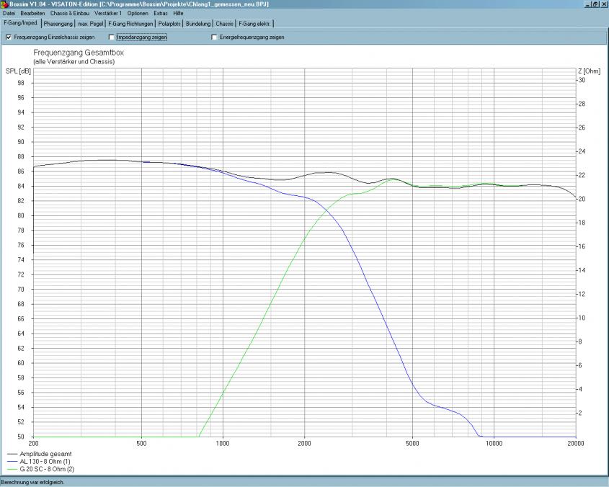Open the Bearbeiten menu

coord(32,14)
